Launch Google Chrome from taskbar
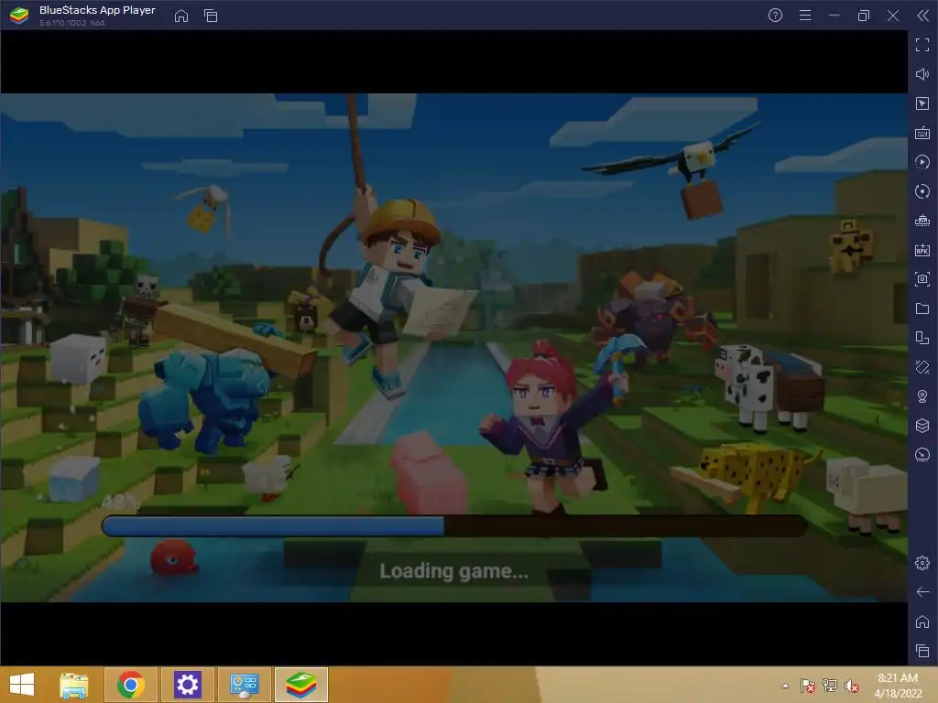Screen dimensions: 938x703 click(x=131, y=685)
